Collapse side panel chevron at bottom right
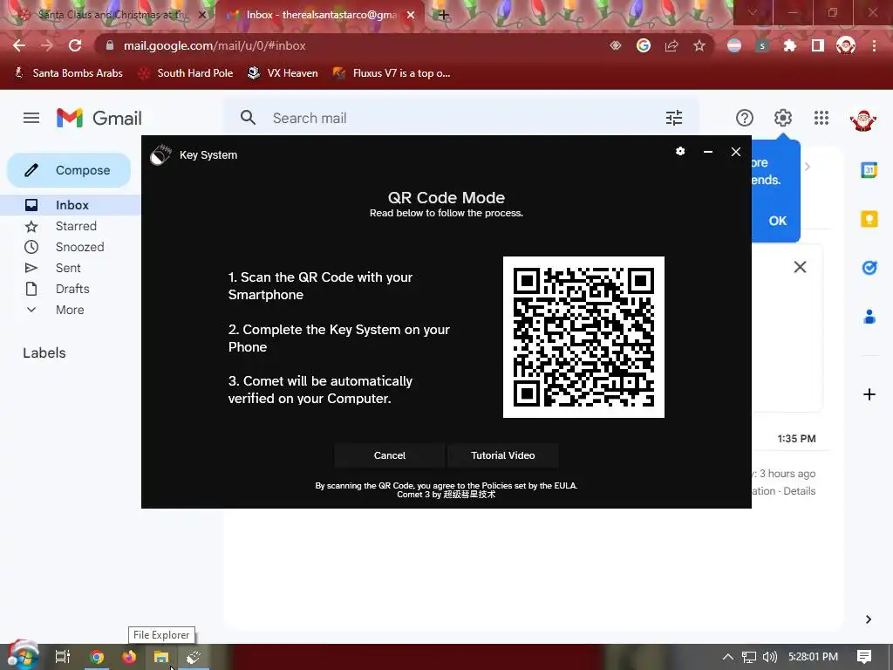The height and width of the screenshot is (670, 893). point(869,619)
